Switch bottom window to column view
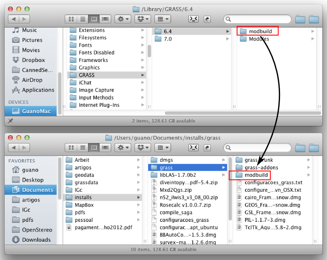The width and height of the screenshot is (327, 260). point(94,148)
